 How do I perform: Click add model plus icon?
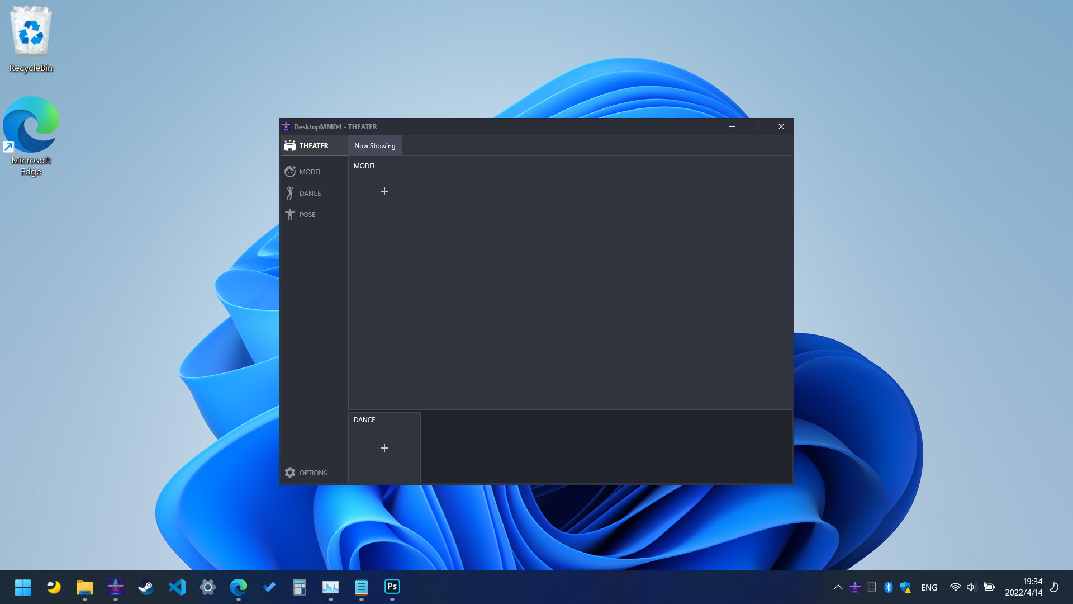384,191
